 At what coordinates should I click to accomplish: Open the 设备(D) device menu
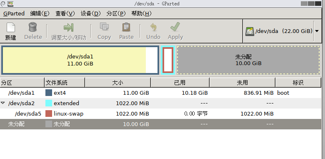90,13
